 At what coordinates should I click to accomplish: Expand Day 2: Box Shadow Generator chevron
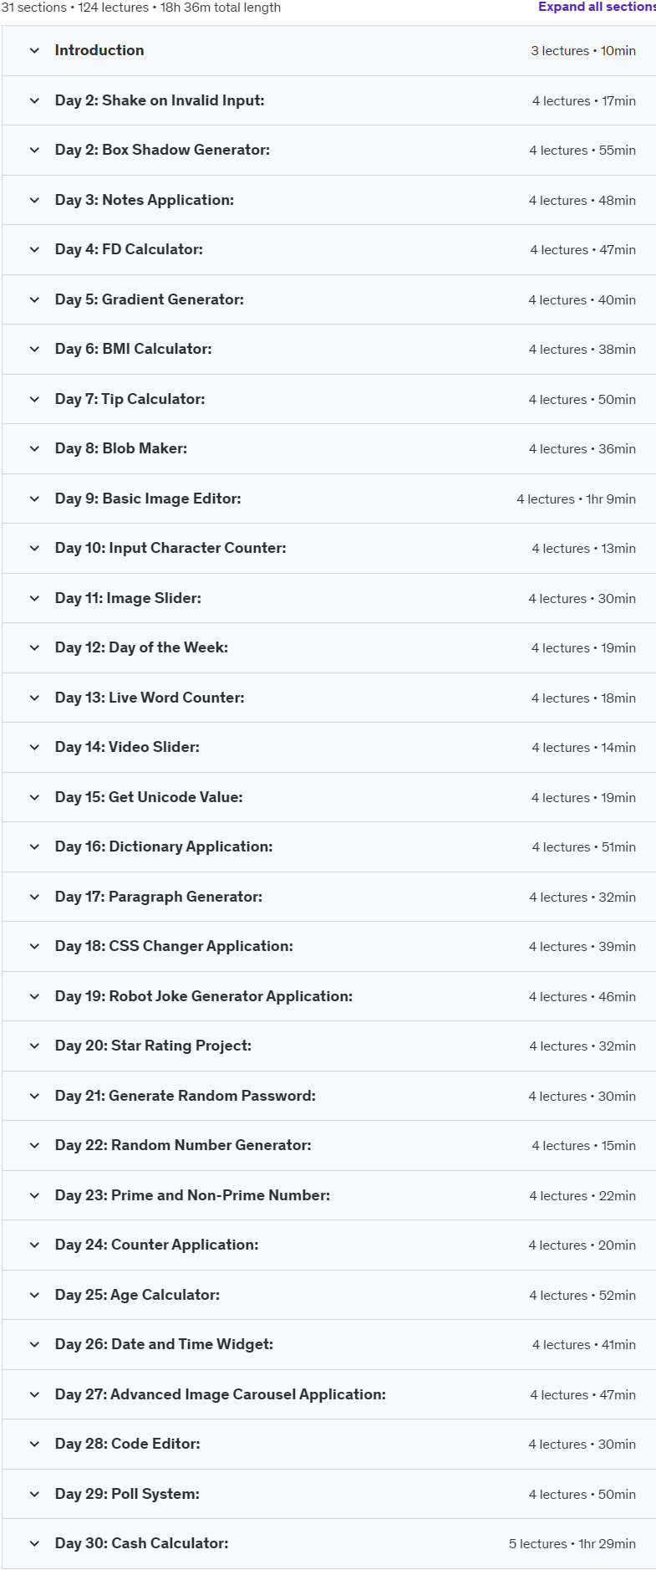[x=34, y=150]
